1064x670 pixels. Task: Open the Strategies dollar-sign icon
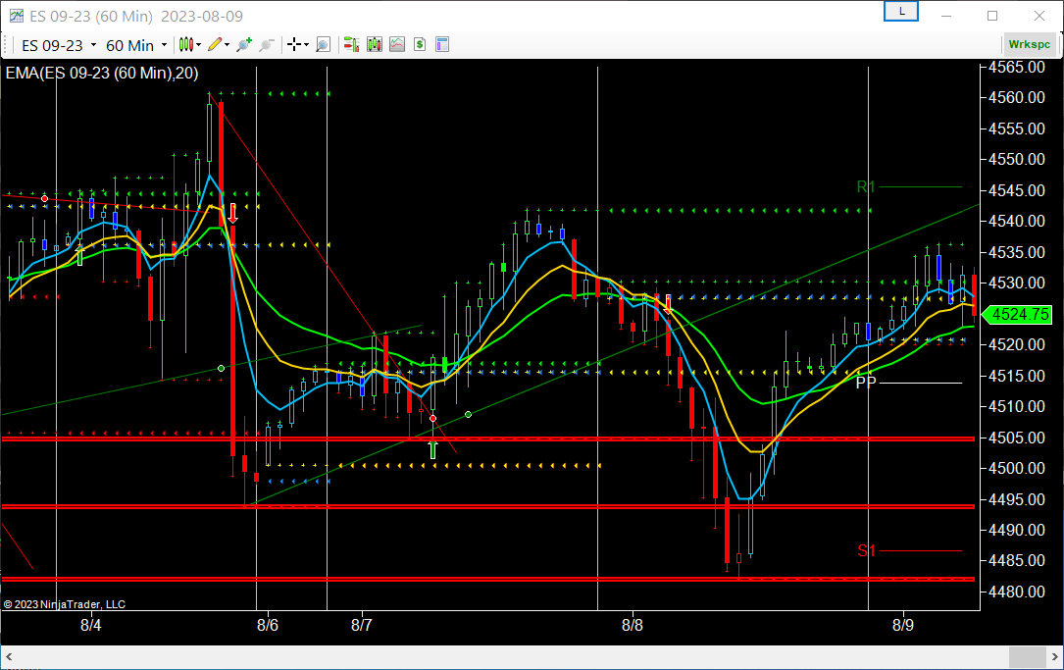(x=420, y=45)
